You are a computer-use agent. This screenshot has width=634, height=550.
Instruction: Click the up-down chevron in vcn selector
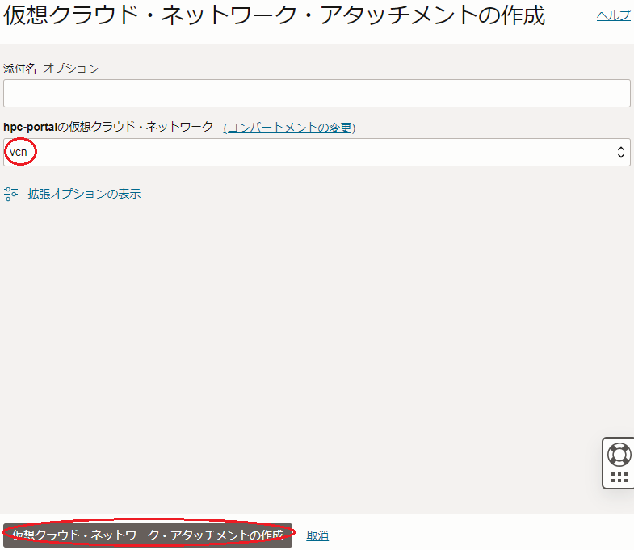coord(620,152)
